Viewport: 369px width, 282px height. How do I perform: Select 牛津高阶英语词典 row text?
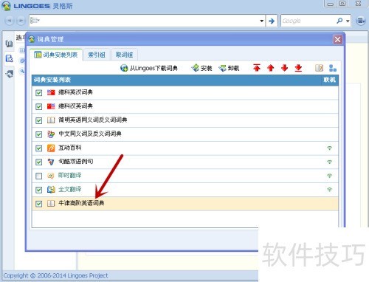pos(81,203)
